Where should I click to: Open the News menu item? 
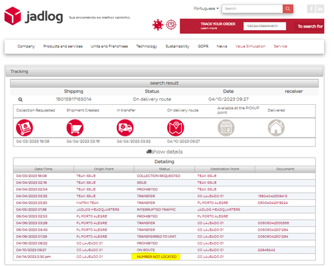coord(222,46)
